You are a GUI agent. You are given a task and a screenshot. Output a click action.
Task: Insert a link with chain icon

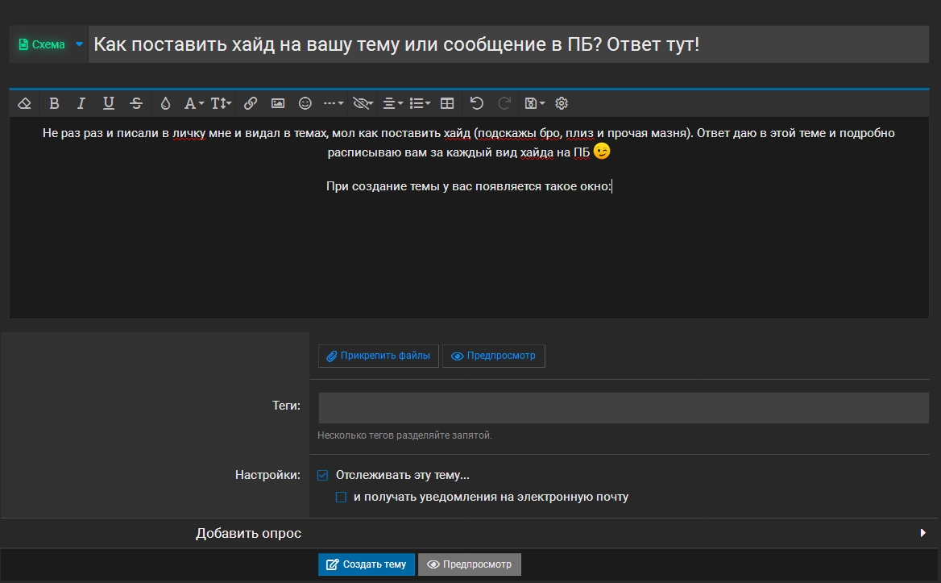coord(251,103)
